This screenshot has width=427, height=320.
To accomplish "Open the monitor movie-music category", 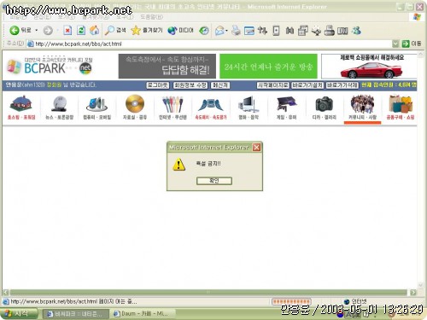I will click(249, 108).
